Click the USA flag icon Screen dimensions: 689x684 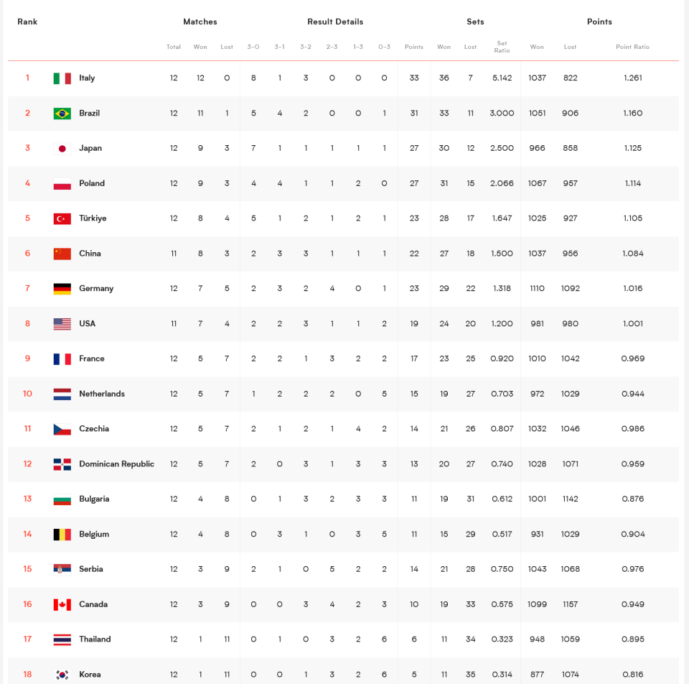[x=62, y=324]
